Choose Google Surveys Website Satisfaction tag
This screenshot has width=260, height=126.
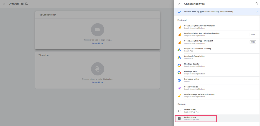pos(217,95)
